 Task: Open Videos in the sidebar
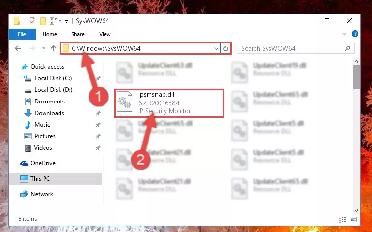(43, 148)
